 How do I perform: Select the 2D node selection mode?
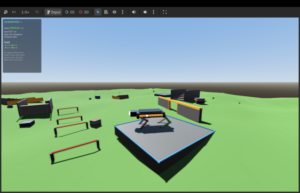pos(70,12)
